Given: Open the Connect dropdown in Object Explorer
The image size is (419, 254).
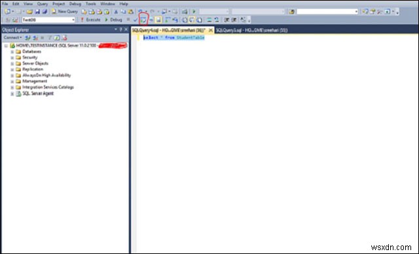Looking at the screenshot, I should point(12,38).
